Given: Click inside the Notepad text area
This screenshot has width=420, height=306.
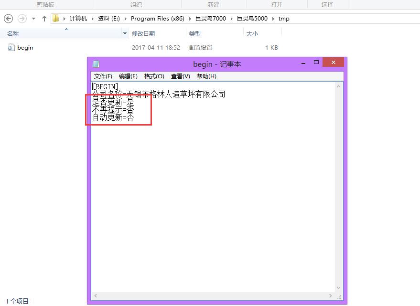Looking at the screenshot, I should 215,191.
